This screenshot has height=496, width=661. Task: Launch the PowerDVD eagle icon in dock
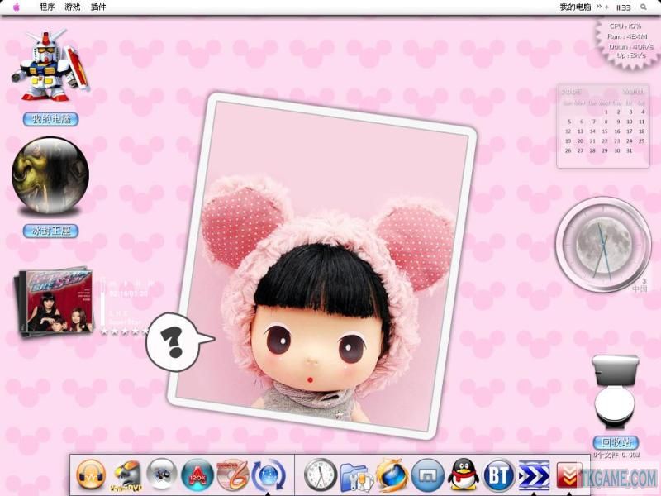[x=127, y=476]
